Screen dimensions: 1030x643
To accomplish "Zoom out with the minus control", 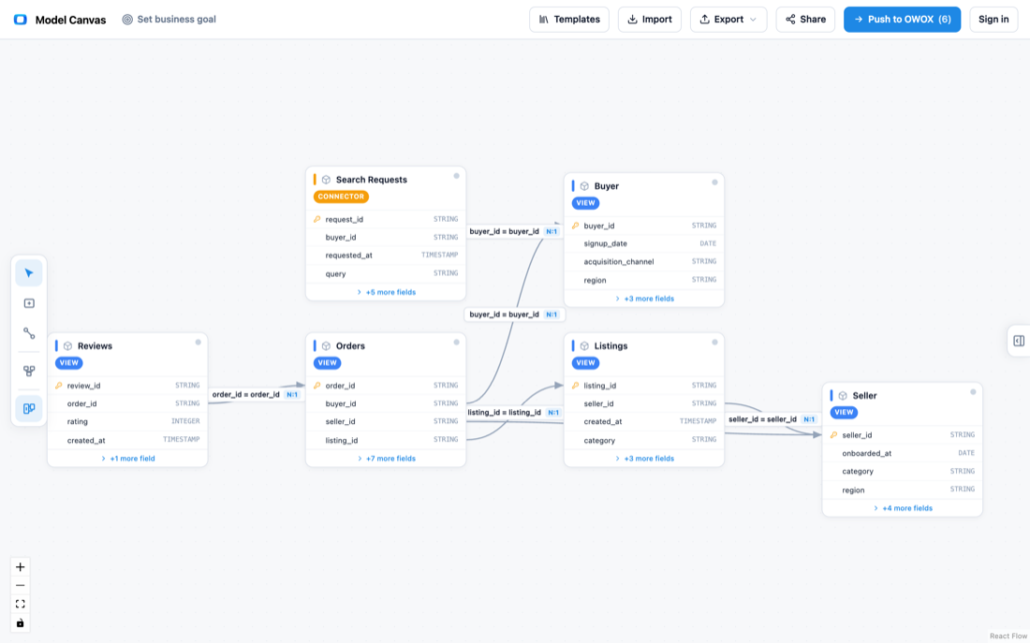I will 21,585.
